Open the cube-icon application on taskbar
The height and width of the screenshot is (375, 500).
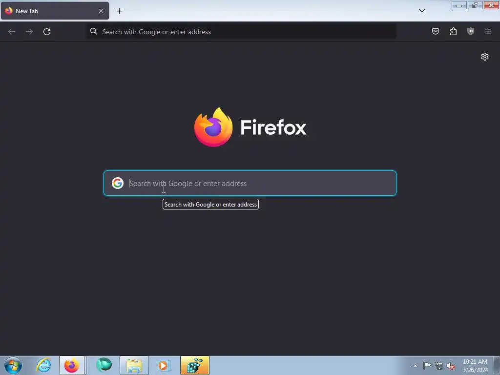(x=195, y=365)
